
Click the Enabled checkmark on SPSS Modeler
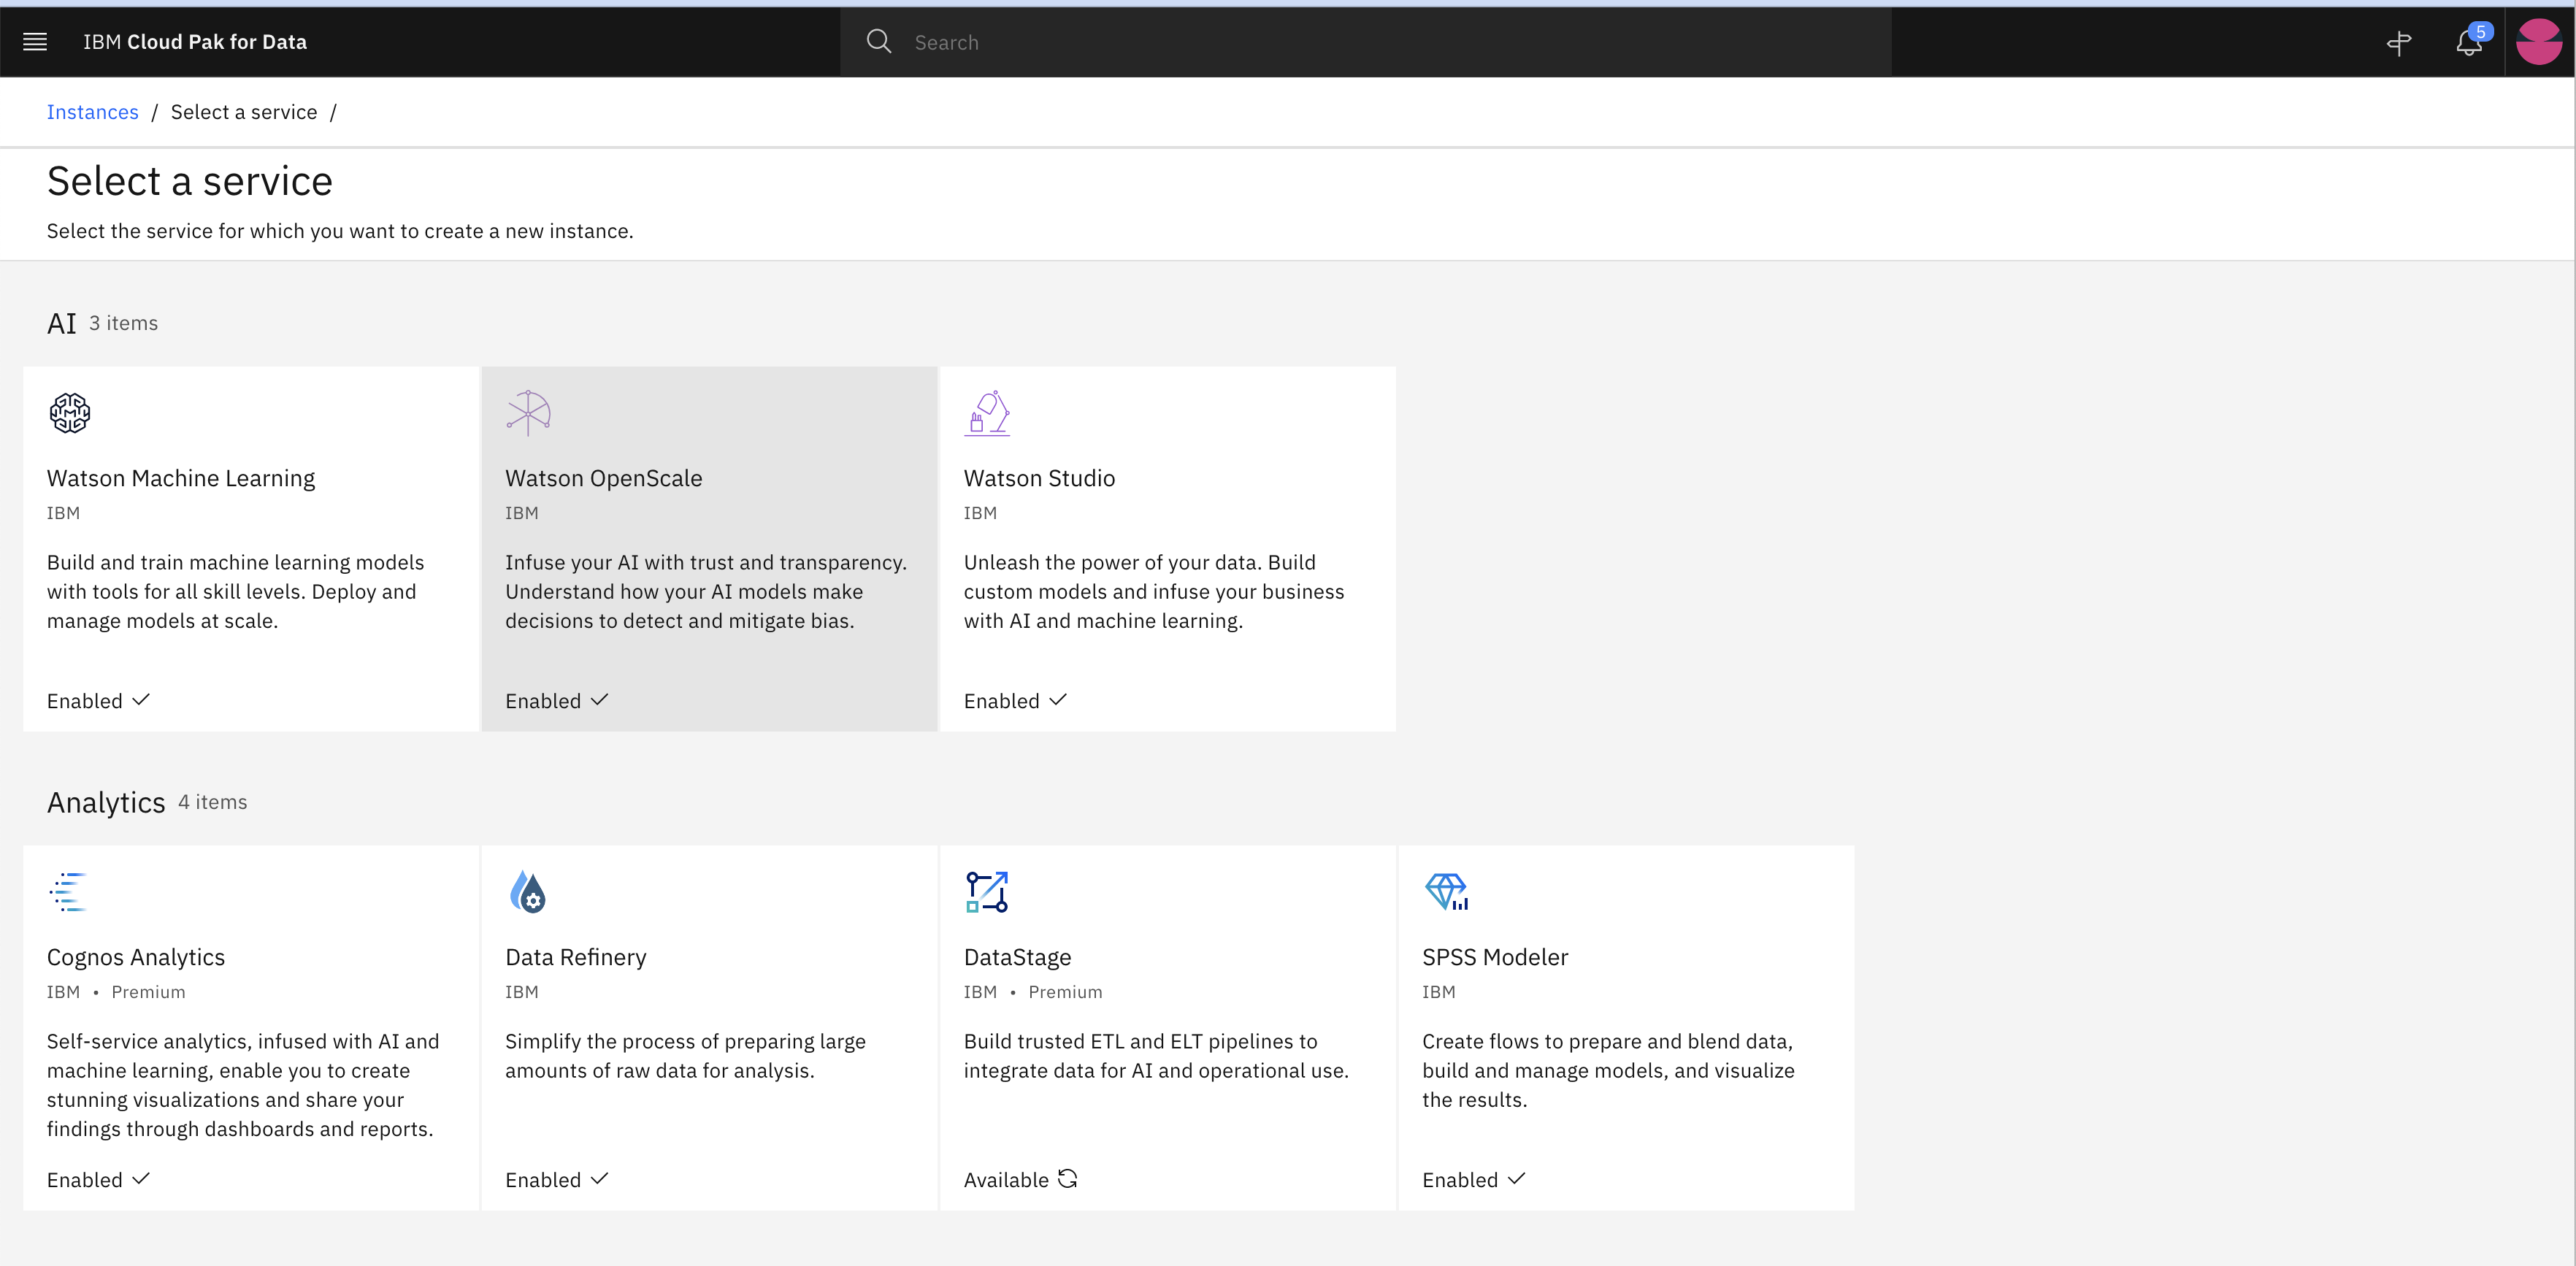[1516, 1179]
